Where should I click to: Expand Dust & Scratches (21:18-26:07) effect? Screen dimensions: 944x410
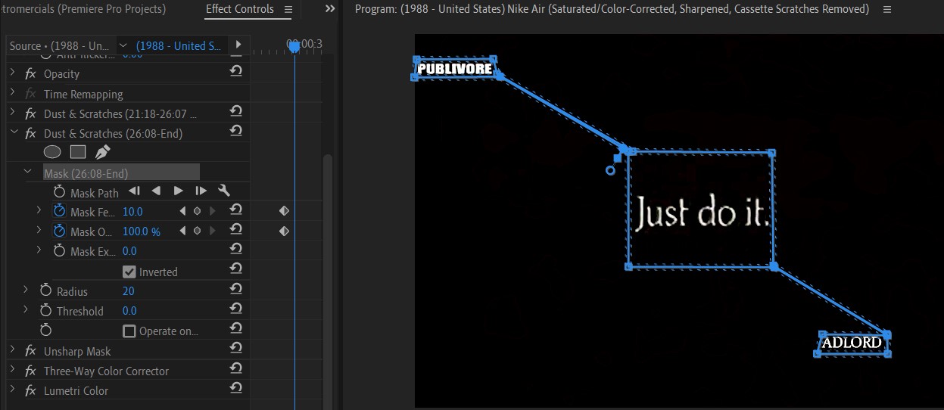12,113
